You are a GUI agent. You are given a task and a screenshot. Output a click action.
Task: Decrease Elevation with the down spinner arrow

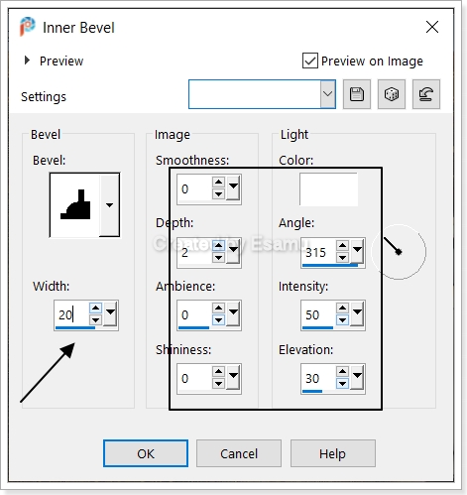click(x=342, y=384)
